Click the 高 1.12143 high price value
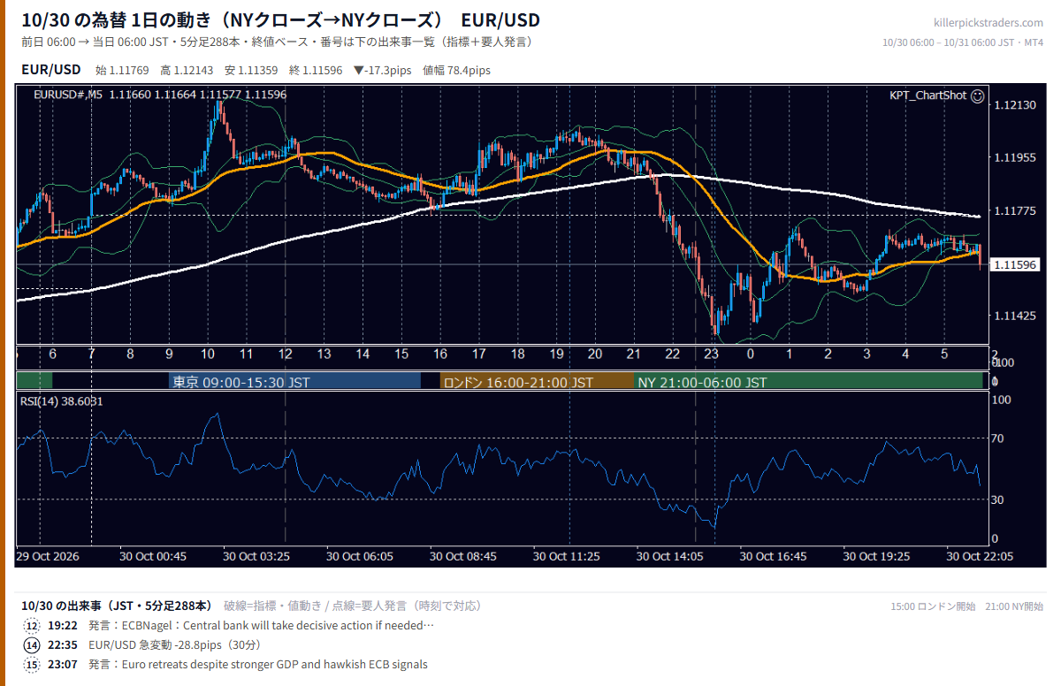 click(x=187, y=70)
